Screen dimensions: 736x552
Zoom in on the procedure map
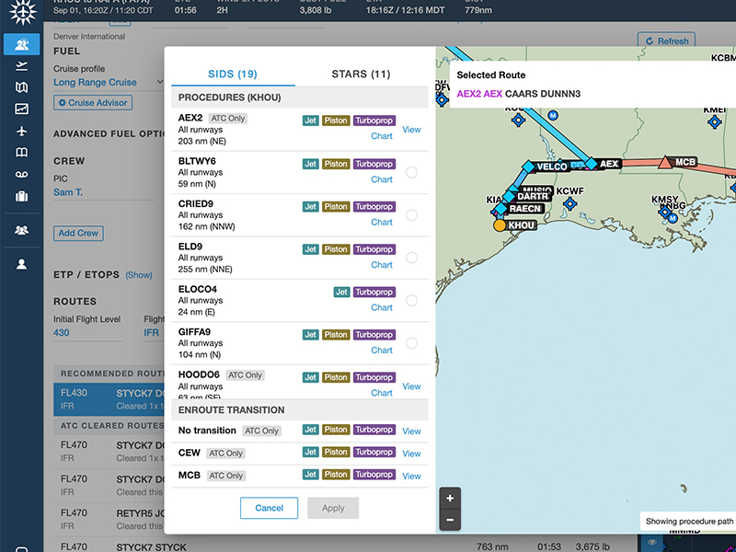pos(450,499)
